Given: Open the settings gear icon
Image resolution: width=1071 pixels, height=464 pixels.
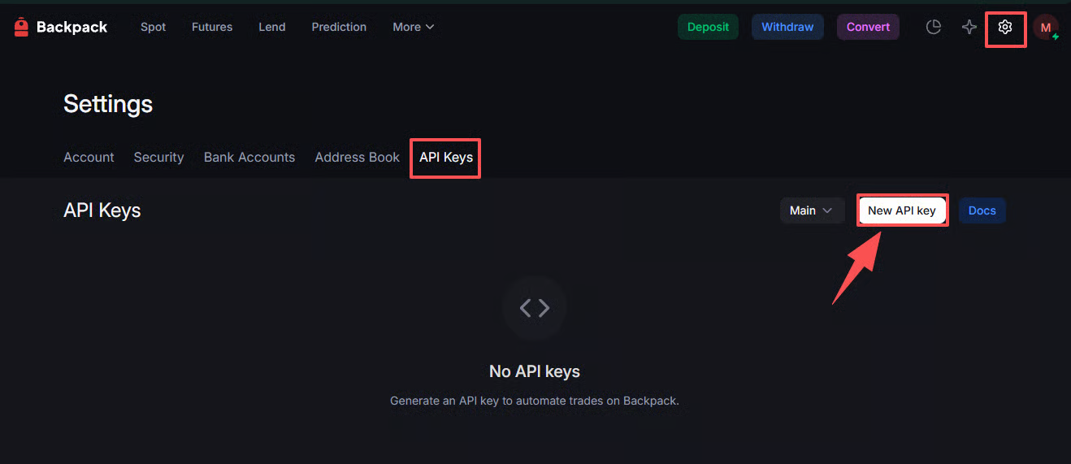Looking at the screenshot, I should (1005, 27).
